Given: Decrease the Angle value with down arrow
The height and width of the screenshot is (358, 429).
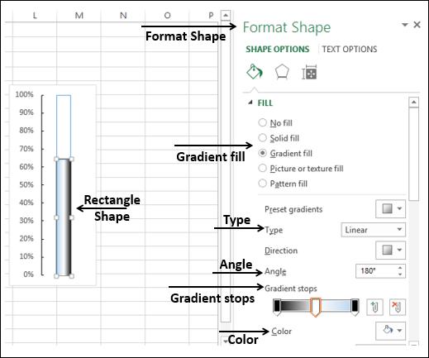Looking at the screenshot, I should tap(400, 274).
